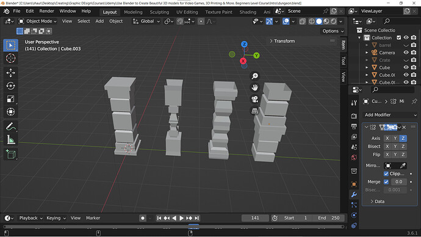Collapse the Collection tree in outliner
The width and height of the screenshot is (421, 237).
(x=359, y=38)
